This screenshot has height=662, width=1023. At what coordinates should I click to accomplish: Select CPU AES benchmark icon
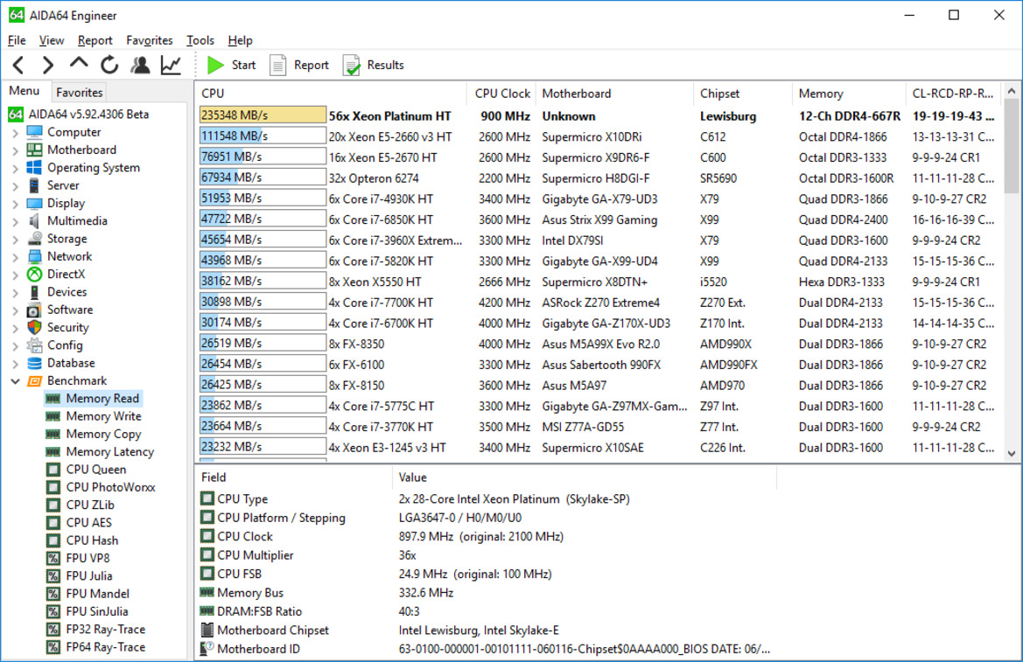[53, 522]
